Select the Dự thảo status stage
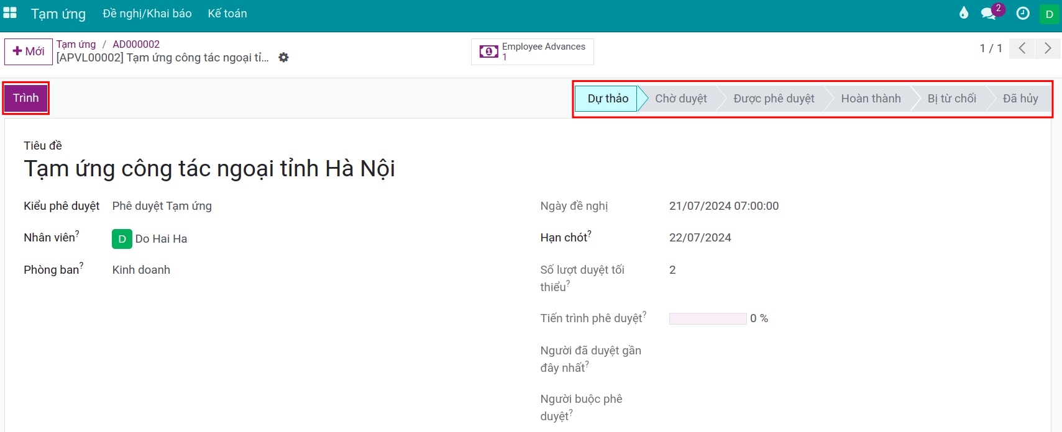Image resolution: width=1062 pixels, height=432 pixels. point(608,99)
